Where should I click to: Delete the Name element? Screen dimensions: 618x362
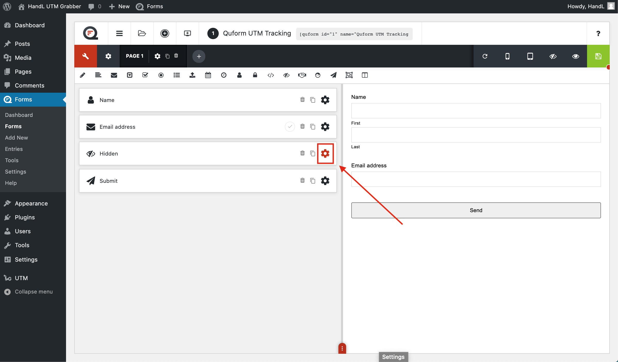(303, 100)
